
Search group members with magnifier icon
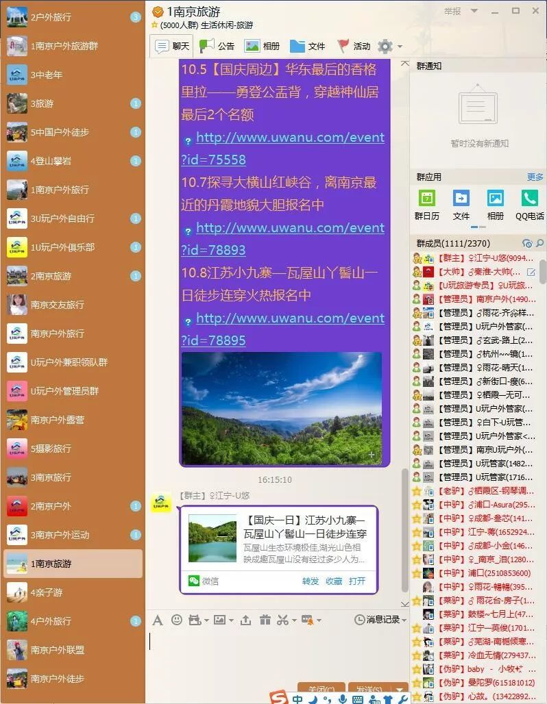point(540,244)
